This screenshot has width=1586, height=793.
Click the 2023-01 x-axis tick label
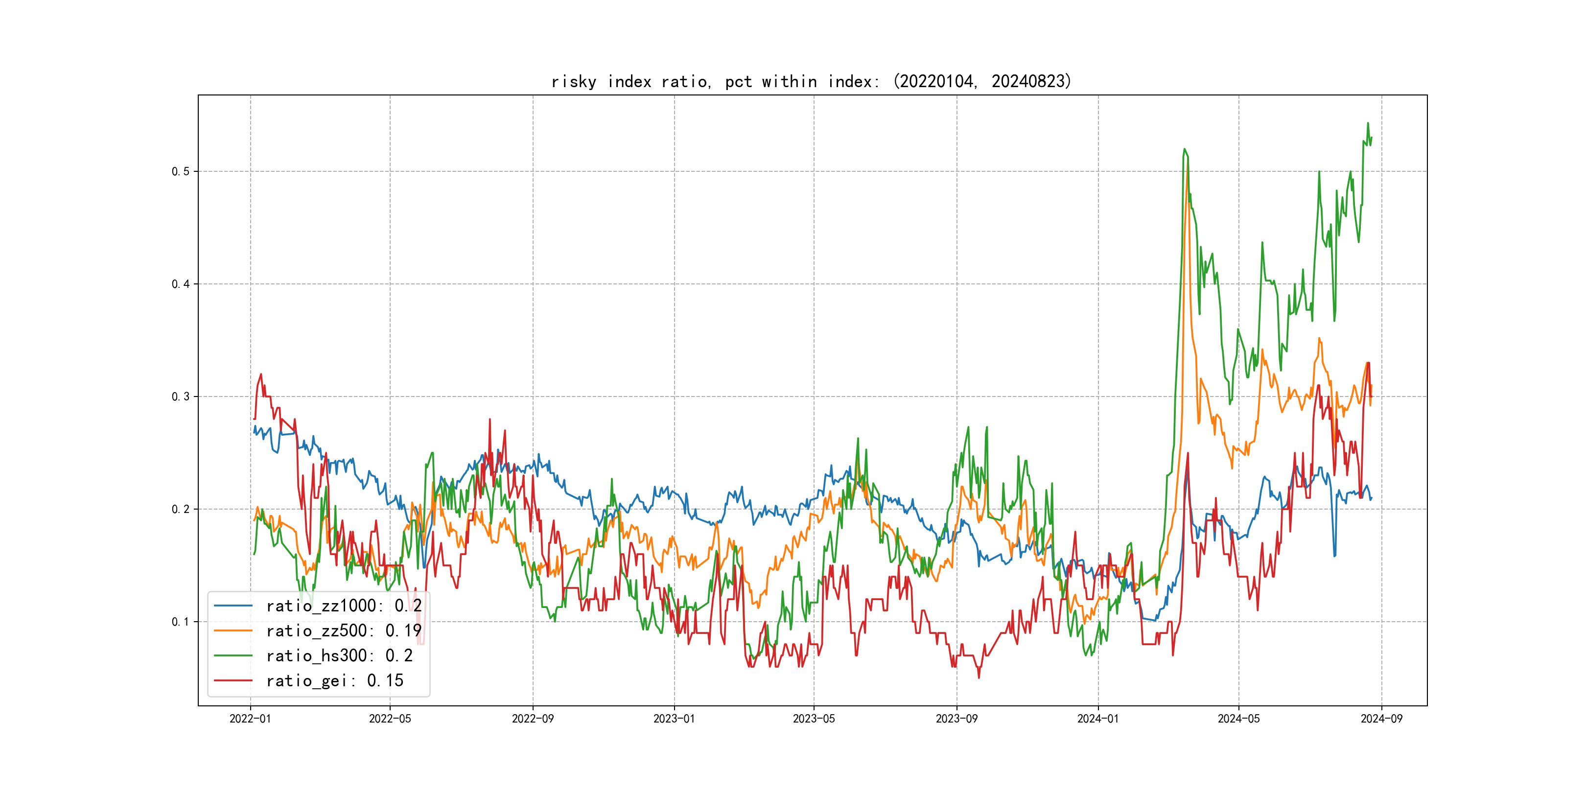click(674, 719)
